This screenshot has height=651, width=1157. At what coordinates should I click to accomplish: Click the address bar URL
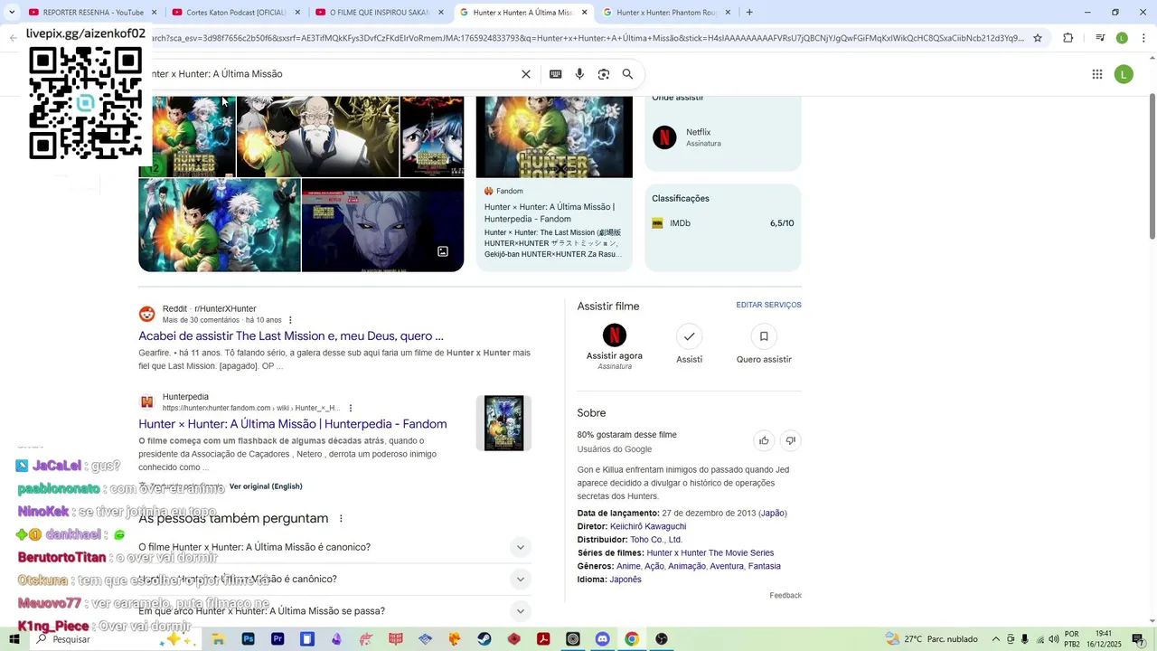[x=588, y=38]
